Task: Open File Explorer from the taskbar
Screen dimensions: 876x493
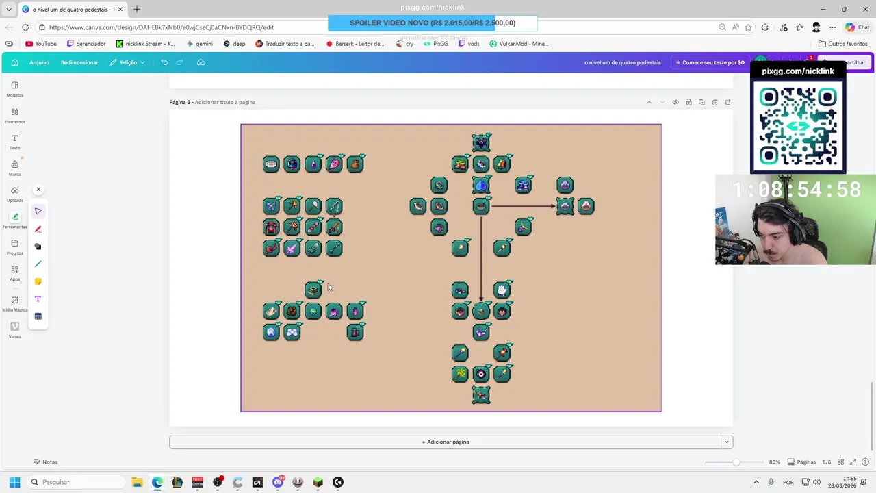Action: 137,482
